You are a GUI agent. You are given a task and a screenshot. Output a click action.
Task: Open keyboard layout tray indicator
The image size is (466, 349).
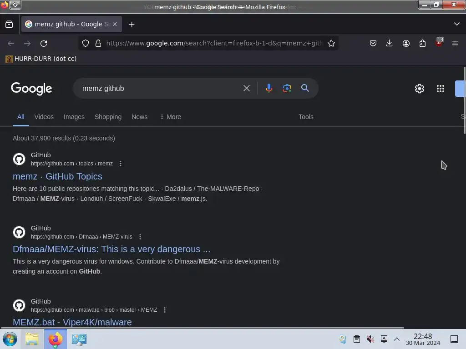pyautogui.click(x=384, y=339)
